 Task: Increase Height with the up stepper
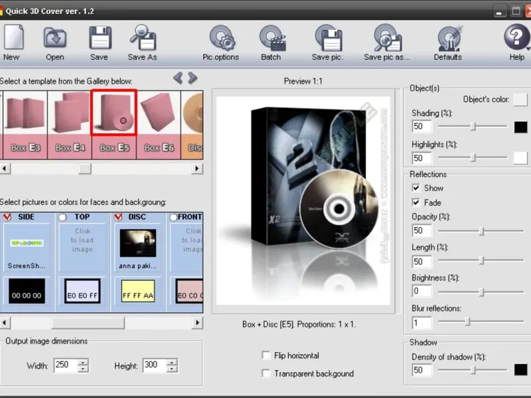[x=172, y=362]
